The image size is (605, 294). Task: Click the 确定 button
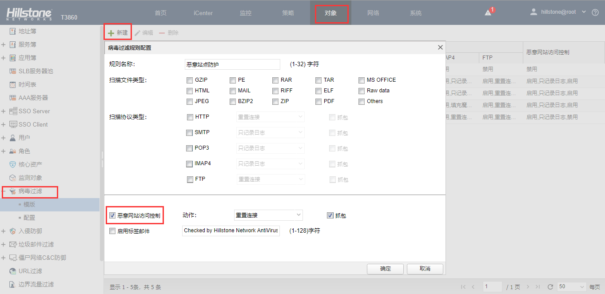385,269
